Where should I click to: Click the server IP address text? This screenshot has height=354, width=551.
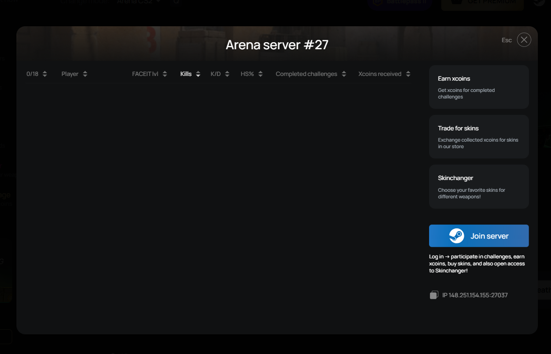click(x=475, y=295)
